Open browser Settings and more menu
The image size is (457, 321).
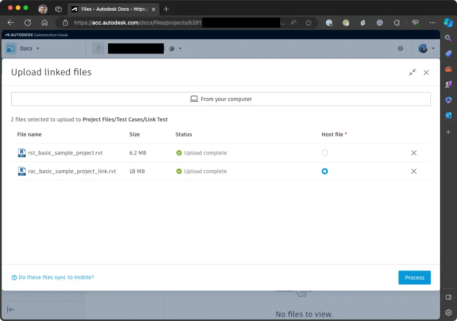point(432,23)
